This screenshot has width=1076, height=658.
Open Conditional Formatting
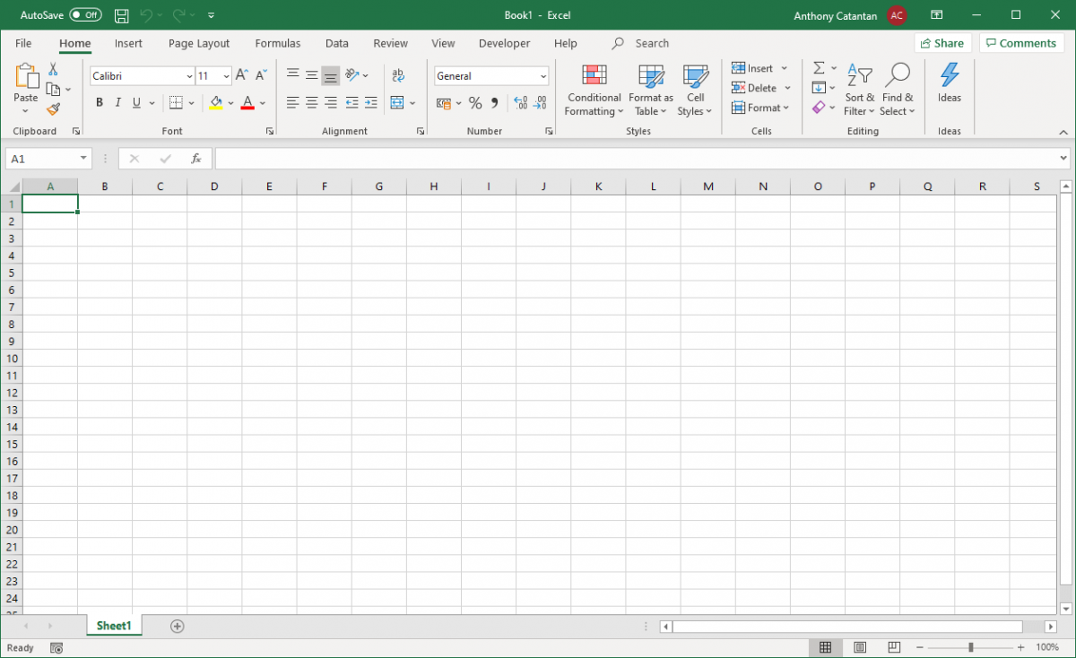[593, 90]
